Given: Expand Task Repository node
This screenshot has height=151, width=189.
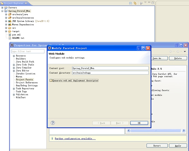Looking at the screenshot, I should point(14,89).
